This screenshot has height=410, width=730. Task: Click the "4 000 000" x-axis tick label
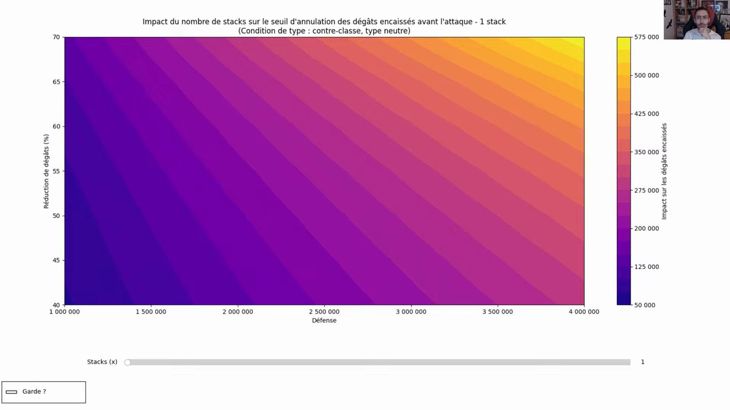click(583, 311)
